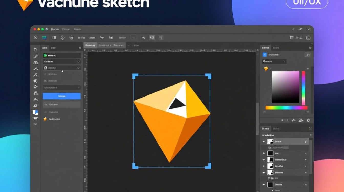Expand the chevron on the second layer row
This screenshot has width=344, height=192.
(x=306, y=153)
